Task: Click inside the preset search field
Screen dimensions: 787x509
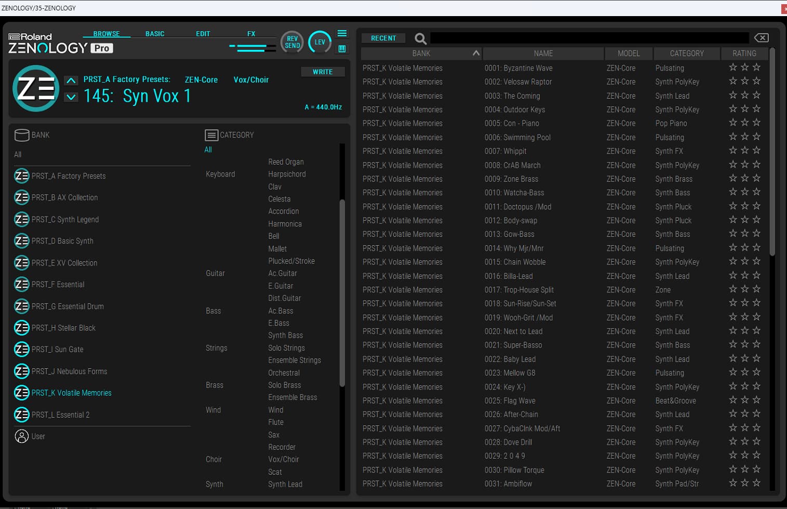Action: point(590,38)
